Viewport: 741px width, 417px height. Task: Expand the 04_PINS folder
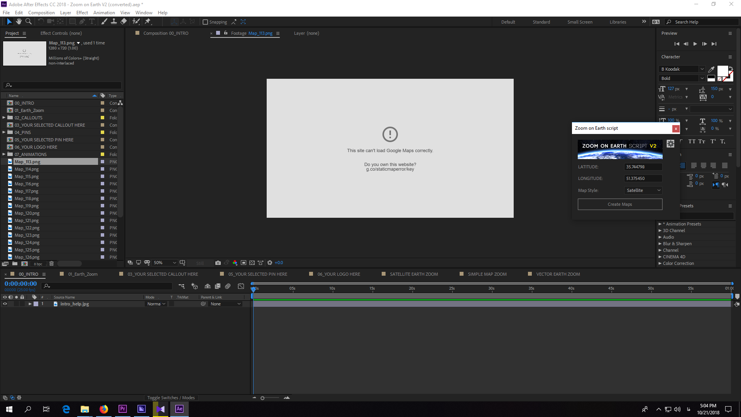4,132
